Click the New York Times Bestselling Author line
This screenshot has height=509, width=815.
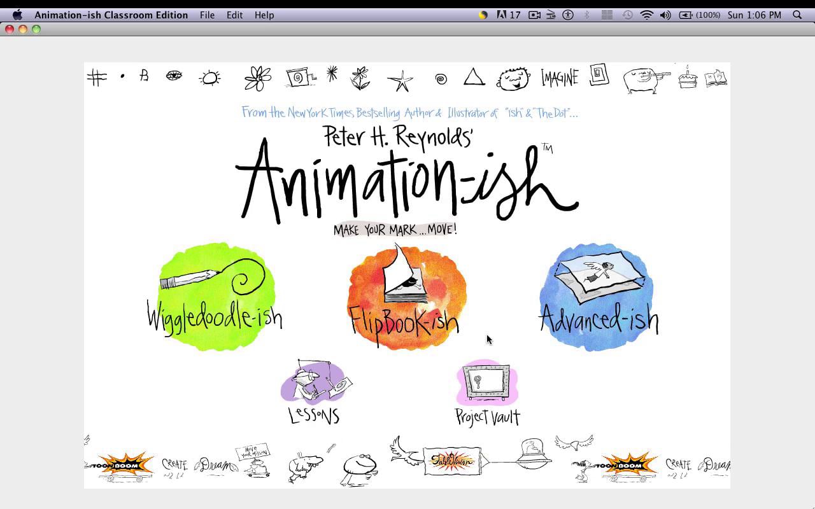409,113
